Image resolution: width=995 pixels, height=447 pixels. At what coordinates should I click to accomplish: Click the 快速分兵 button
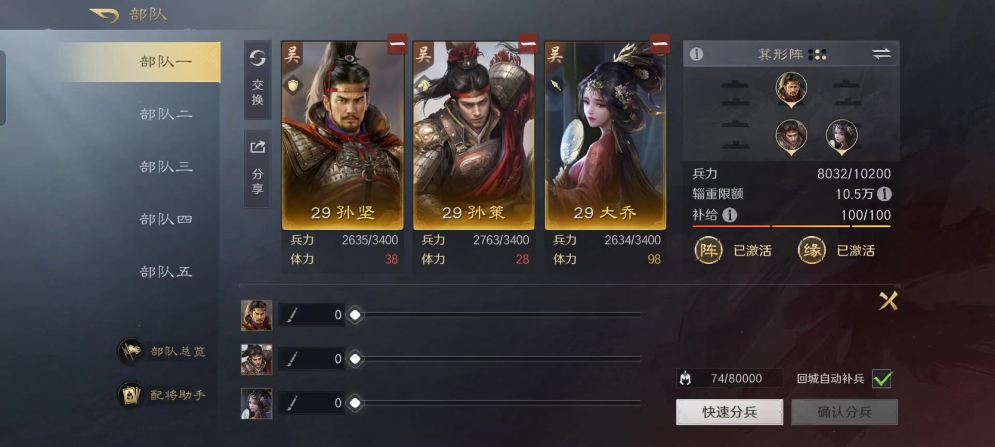tap(730, 412)
